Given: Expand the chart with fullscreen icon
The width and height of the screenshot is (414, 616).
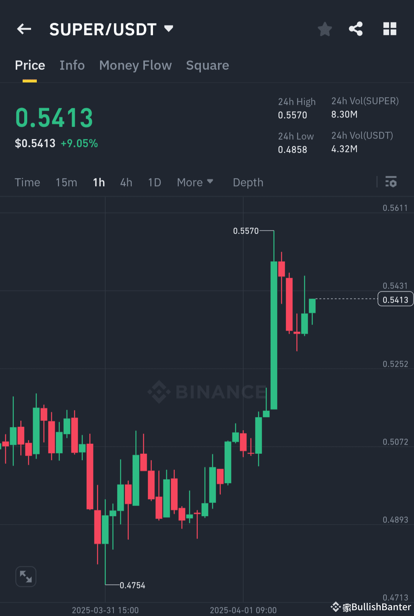Looking at the screenshot, I should click(x=26, y=576).
